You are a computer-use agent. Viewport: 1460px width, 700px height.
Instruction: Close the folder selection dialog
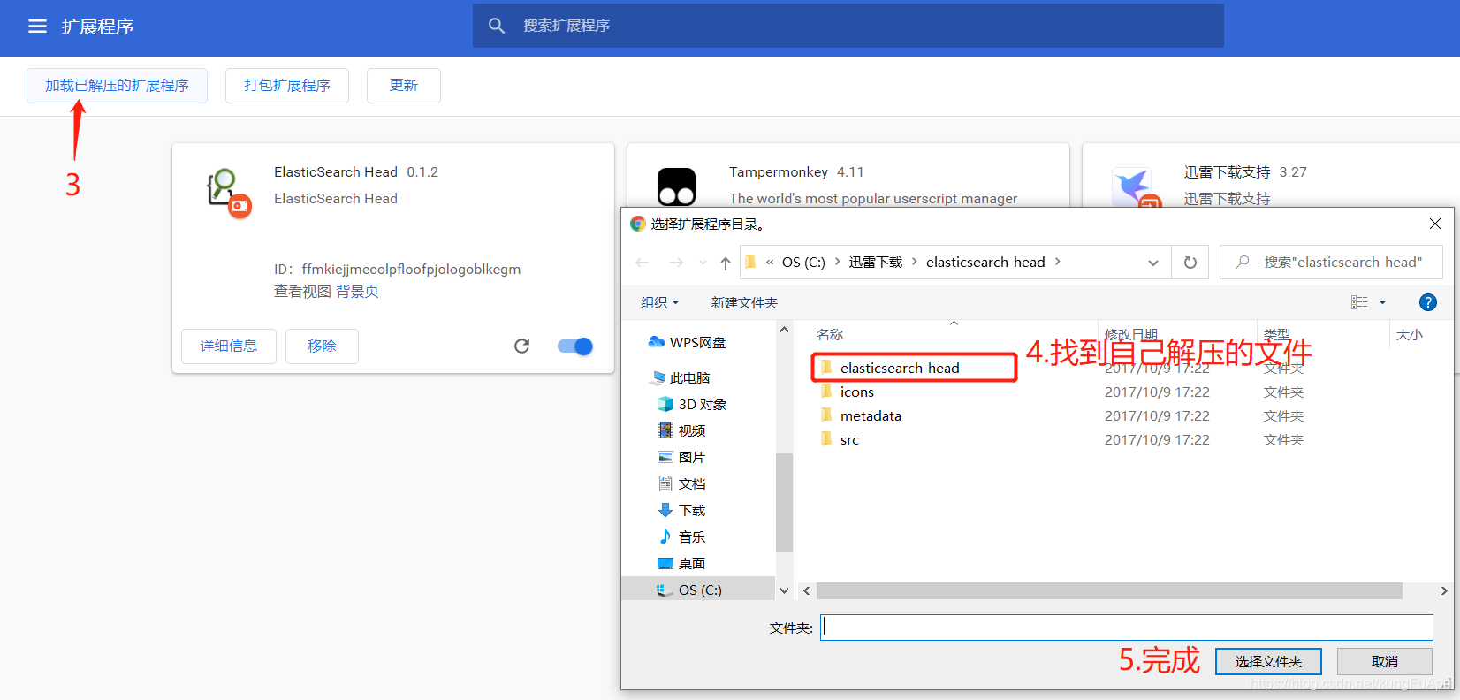1435,224
